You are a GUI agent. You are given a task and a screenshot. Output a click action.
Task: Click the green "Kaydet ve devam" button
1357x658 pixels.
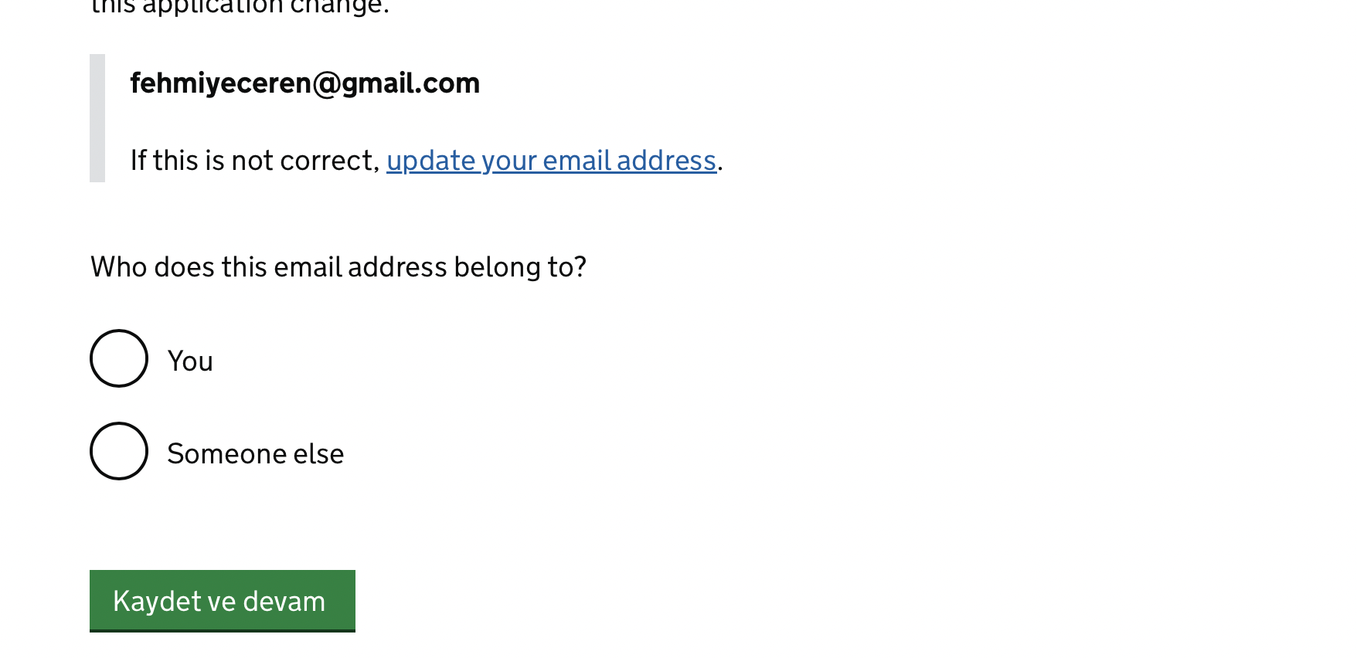pyautogui.click(x=223, y=601)
